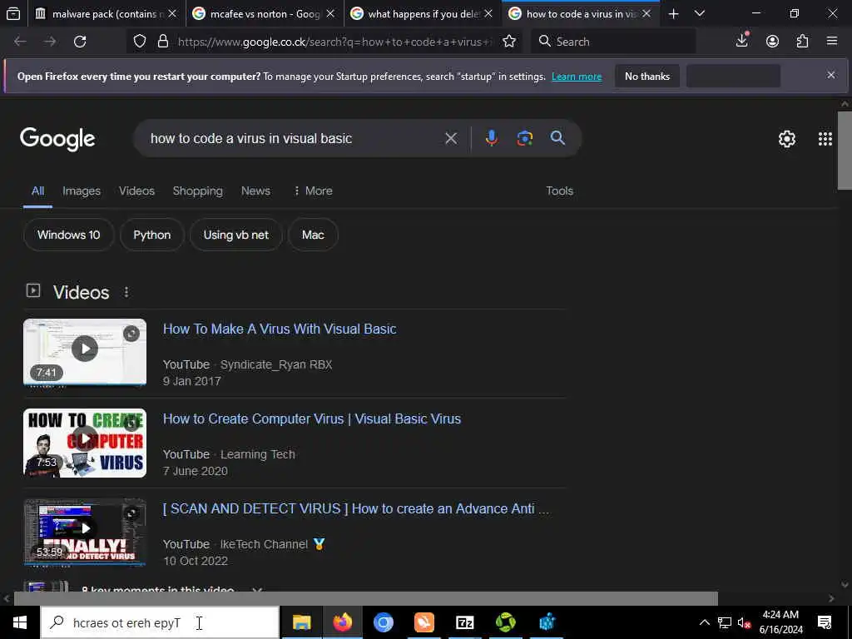
Task: Select the All results tab
Action: [x=37, y=191]
